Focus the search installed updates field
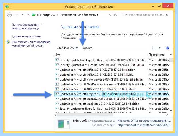 point(144,15)
